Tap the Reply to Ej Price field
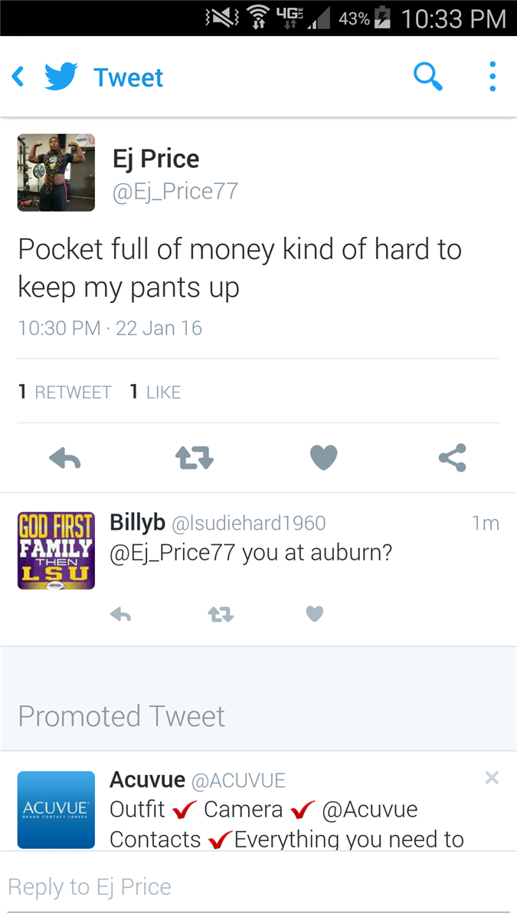The height and width of the screenshot is (920, 517). click(258, 887)
